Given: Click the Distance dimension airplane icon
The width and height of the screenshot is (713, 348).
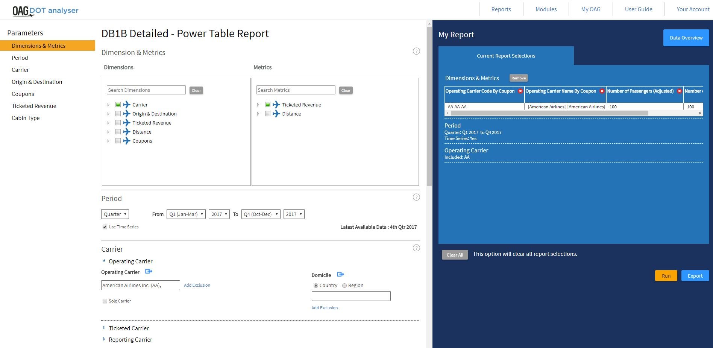Looking at the screenshot, I should coord(127,132).
